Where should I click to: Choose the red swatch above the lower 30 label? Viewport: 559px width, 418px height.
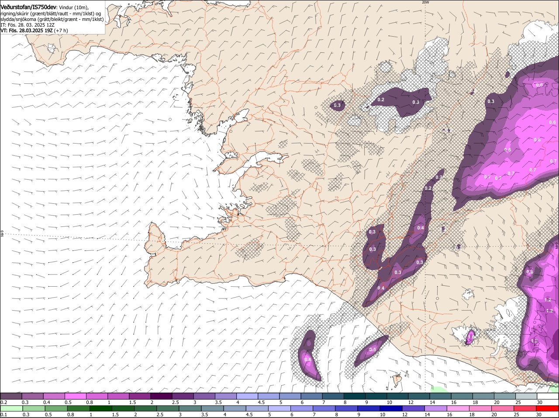click(x=547, y=408)
